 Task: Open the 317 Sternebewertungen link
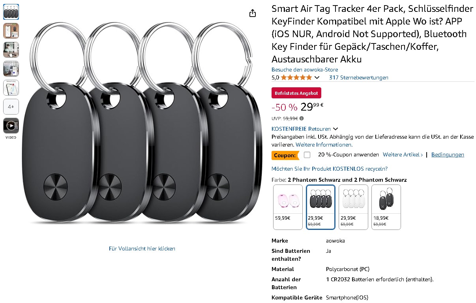(359, 77)
